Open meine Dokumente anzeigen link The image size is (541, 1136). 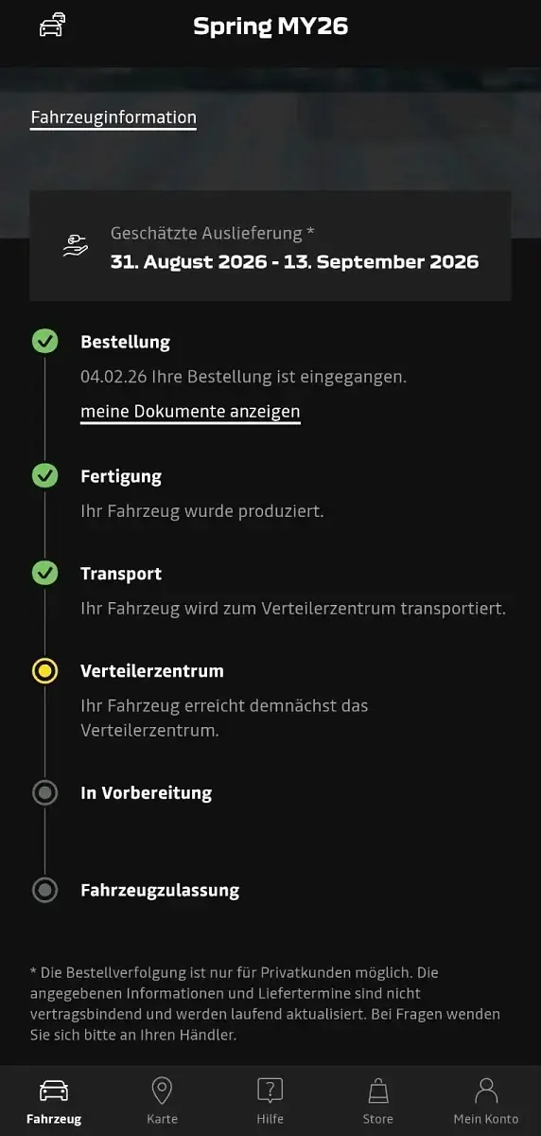click(190, 412)
